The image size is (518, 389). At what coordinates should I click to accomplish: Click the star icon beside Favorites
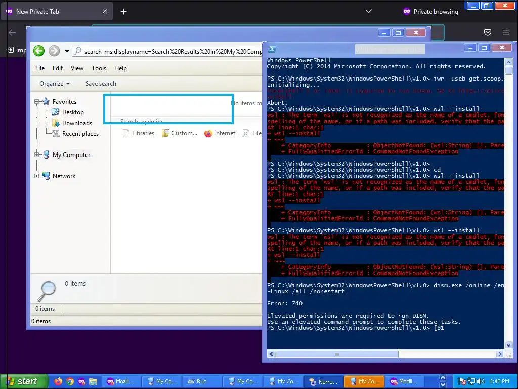pyautogui.click(x=46, y=101)
